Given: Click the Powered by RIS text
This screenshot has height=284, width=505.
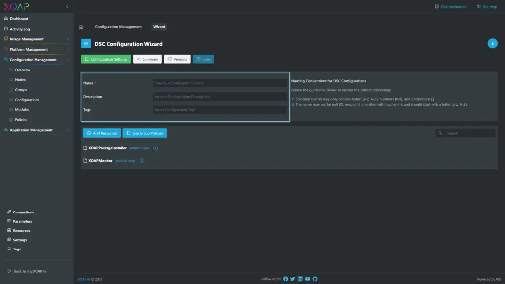Looking at the screenshot, I should 489,279.
